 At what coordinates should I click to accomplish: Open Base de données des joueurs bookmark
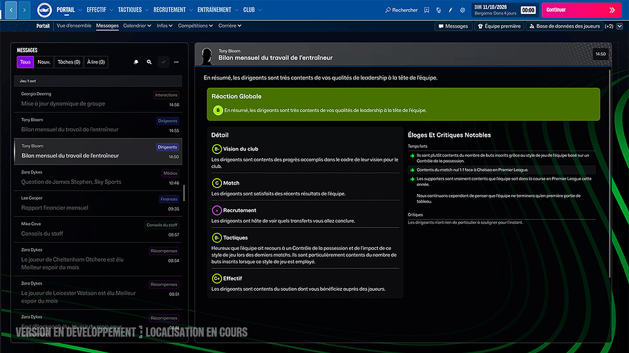(x=565, y=26)
